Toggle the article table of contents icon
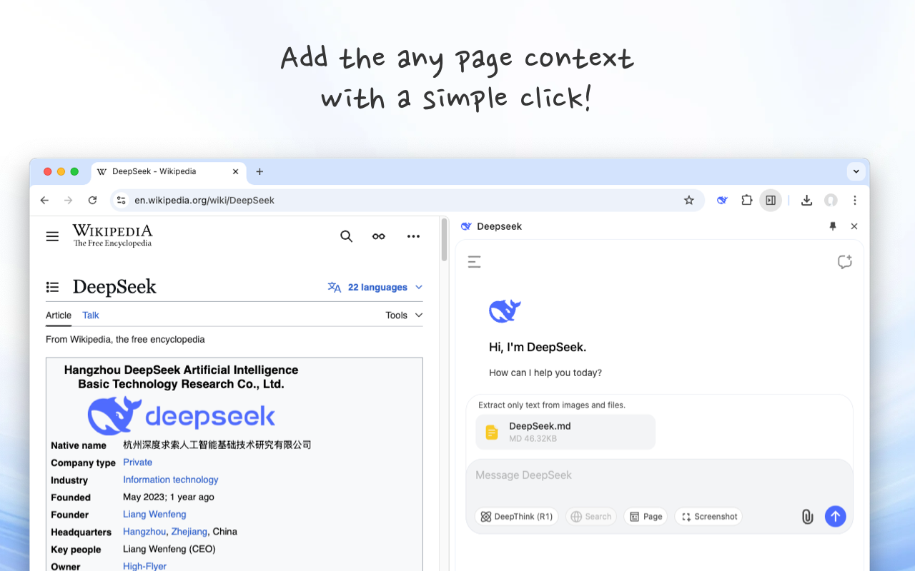 coord(52,287)
